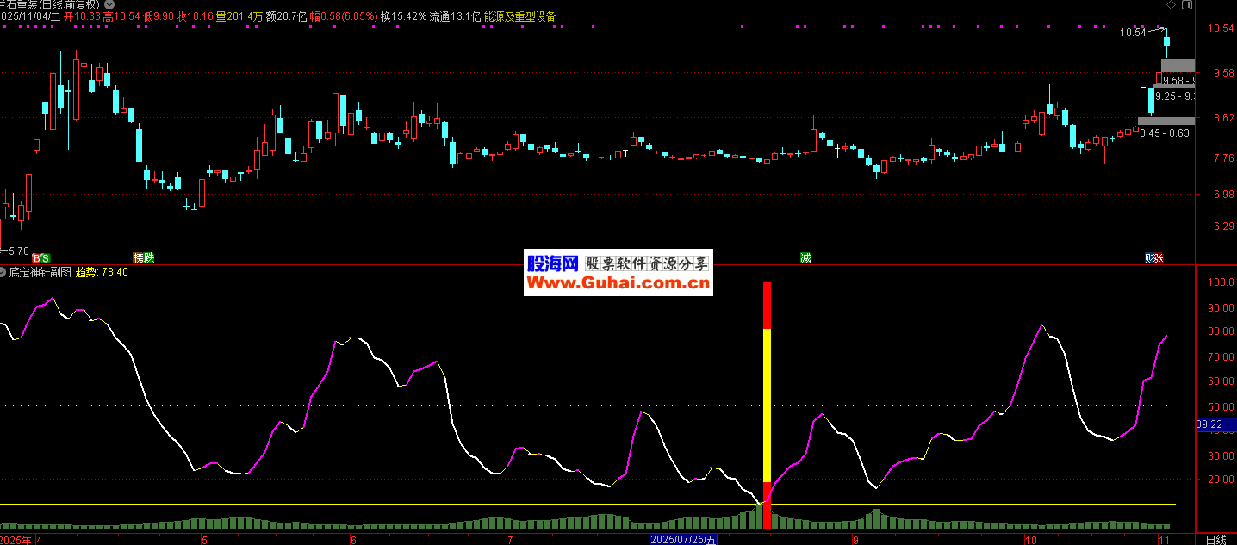Click the 8.45 - 8.63 gap zone label
The height and width of the screenshot is (545, 1237).
point(1165,133)
